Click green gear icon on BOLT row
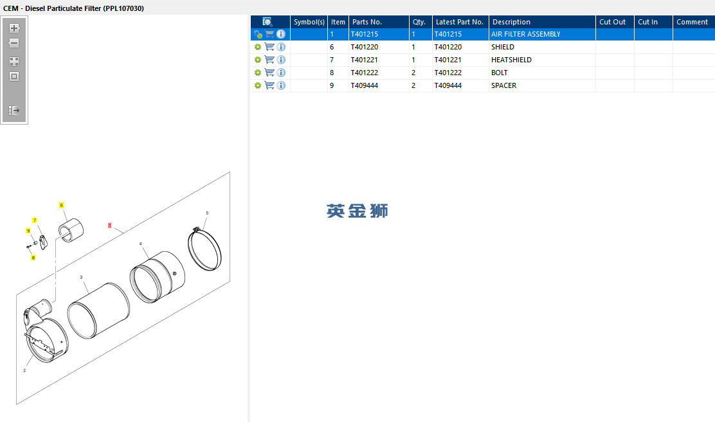The height and width of the screenshot is (422, 715). tap(258, 73)
